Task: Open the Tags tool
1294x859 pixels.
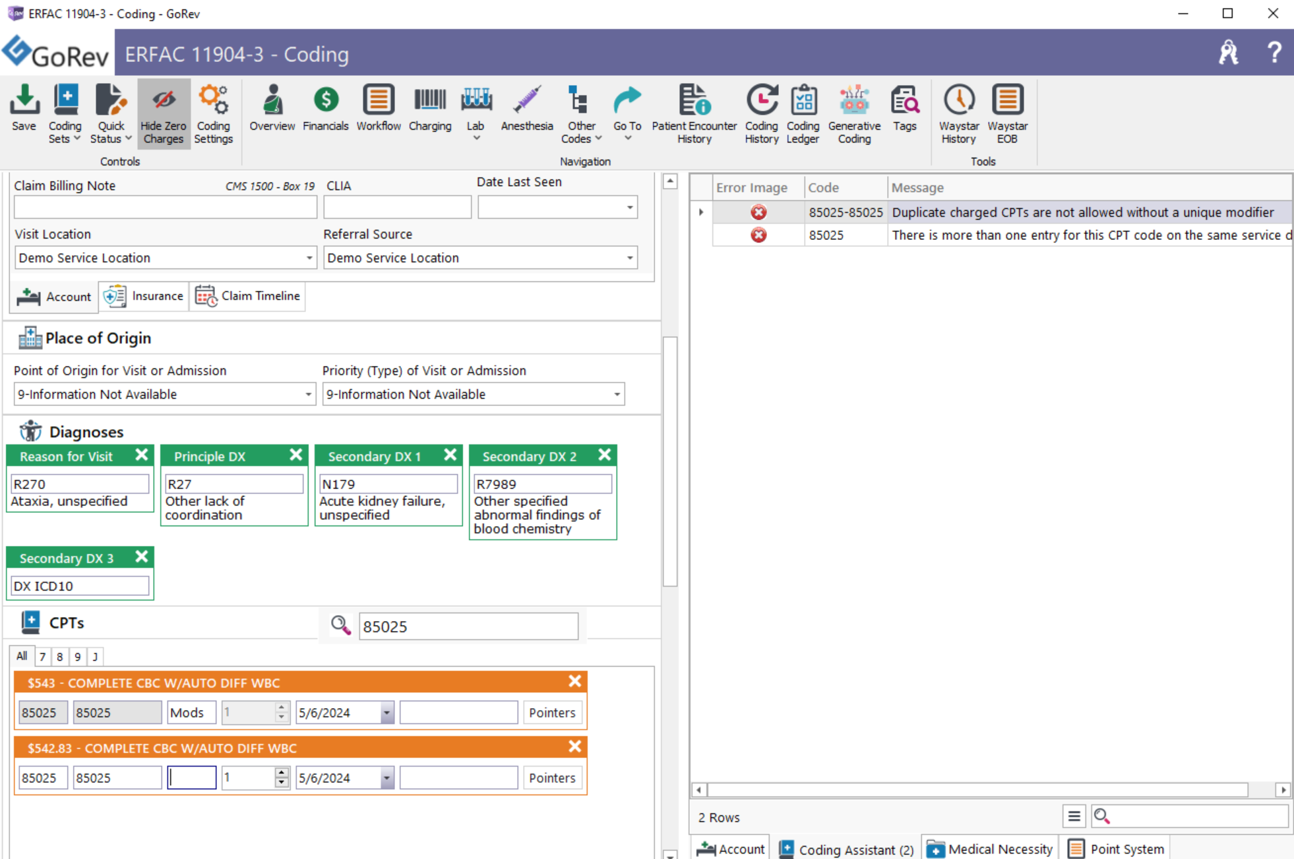Action: [904, 109]
